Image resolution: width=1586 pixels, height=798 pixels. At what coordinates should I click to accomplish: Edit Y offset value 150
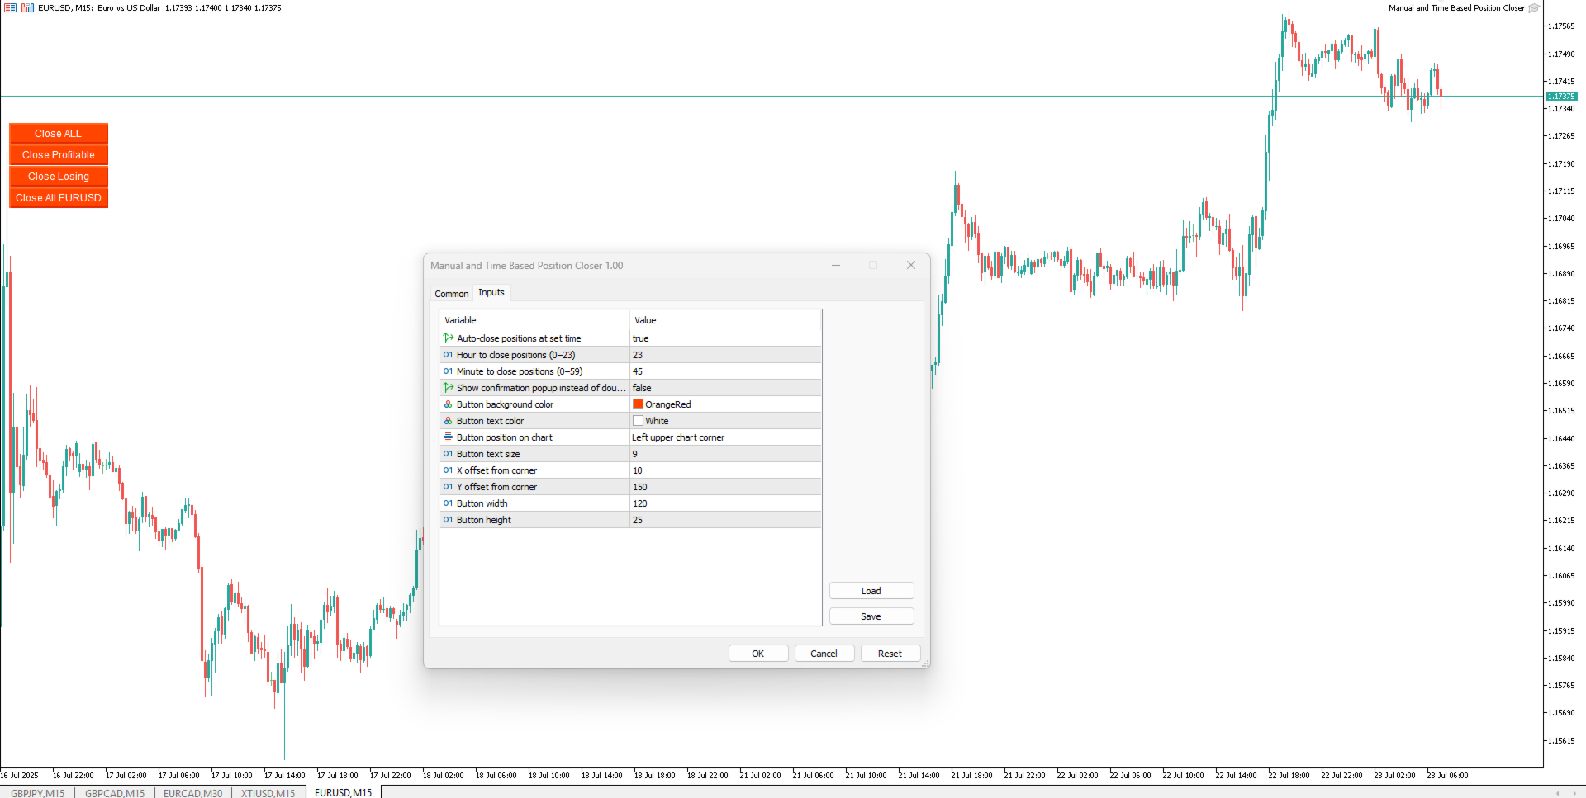(725, 487)
